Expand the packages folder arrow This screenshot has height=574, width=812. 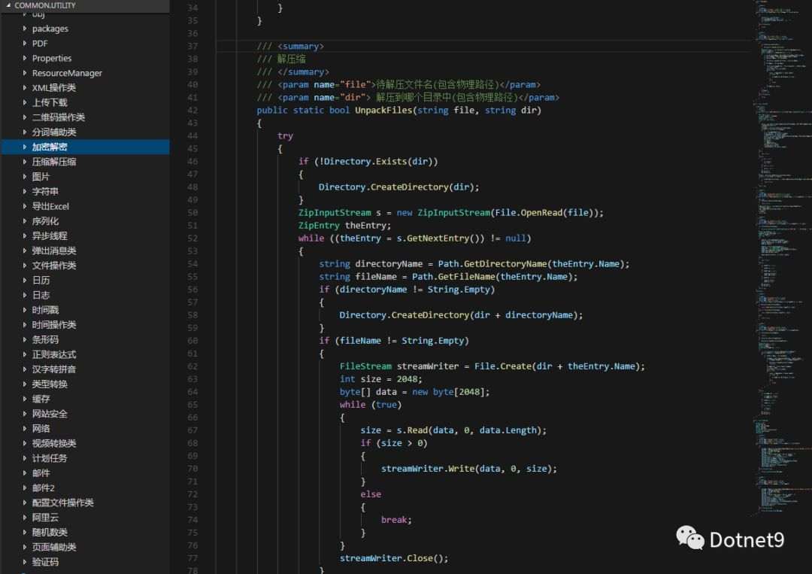(x=24, y=29)
